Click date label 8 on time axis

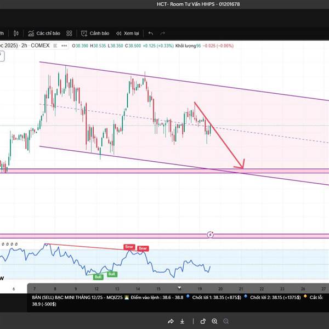pyautogui.click(x=55, y=289)
